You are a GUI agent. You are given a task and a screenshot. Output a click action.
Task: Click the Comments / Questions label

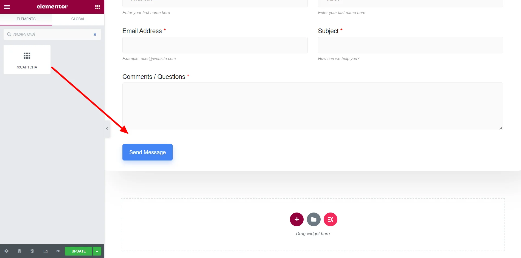pos(154,77)
